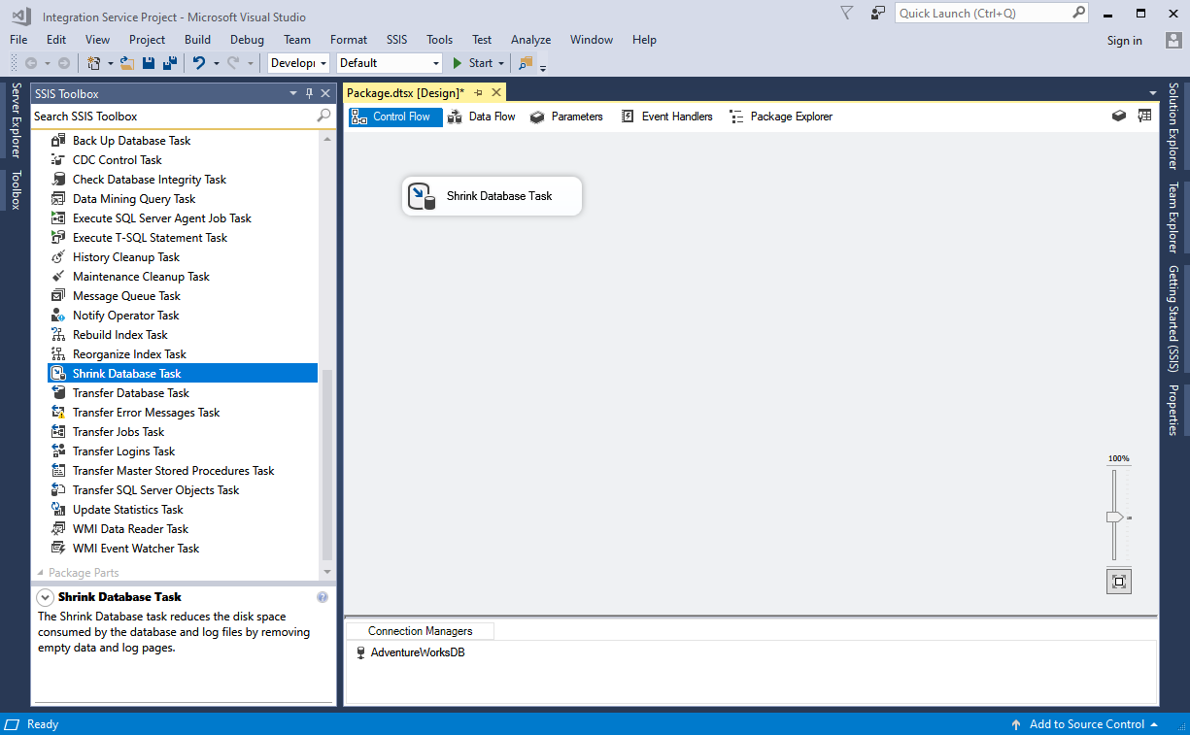Click the Transfer Error Messages Task icon
1190x735 pixels.
coord(58,413)
